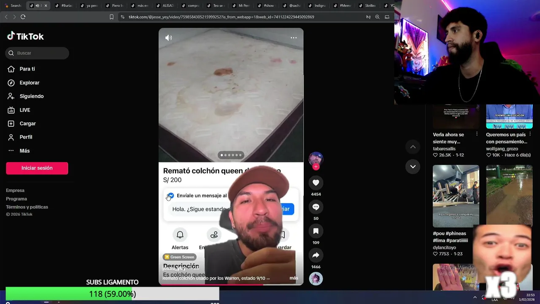Close the active TikTok tab

[46, 5]
